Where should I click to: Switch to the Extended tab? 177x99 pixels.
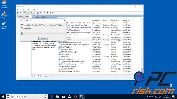[36, 76]
